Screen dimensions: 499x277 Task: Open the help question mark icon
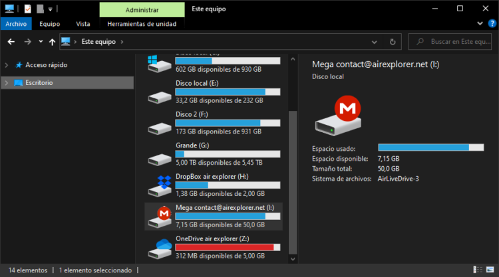492,24
